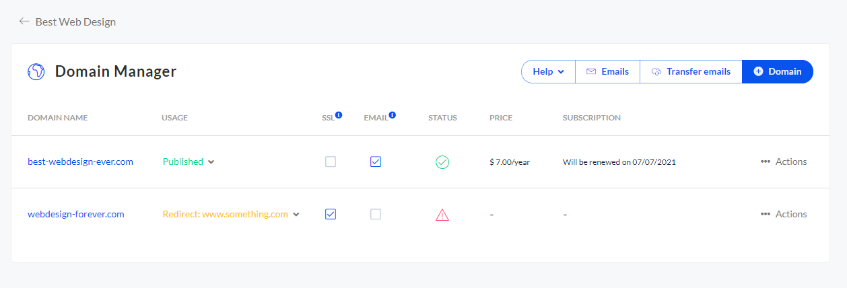
Task: Click three-dots Actions icon for webdesign-forever.com
Action: pyautogui.click(x=766, y=214)
